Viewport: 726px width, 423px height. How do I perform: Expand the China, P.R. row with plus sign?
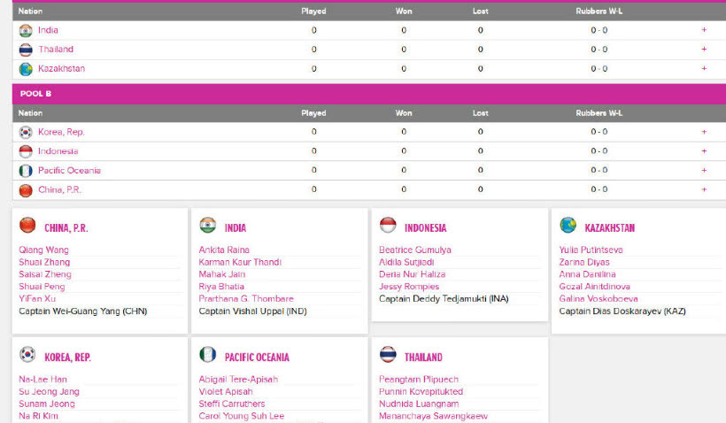coord(704,189)
